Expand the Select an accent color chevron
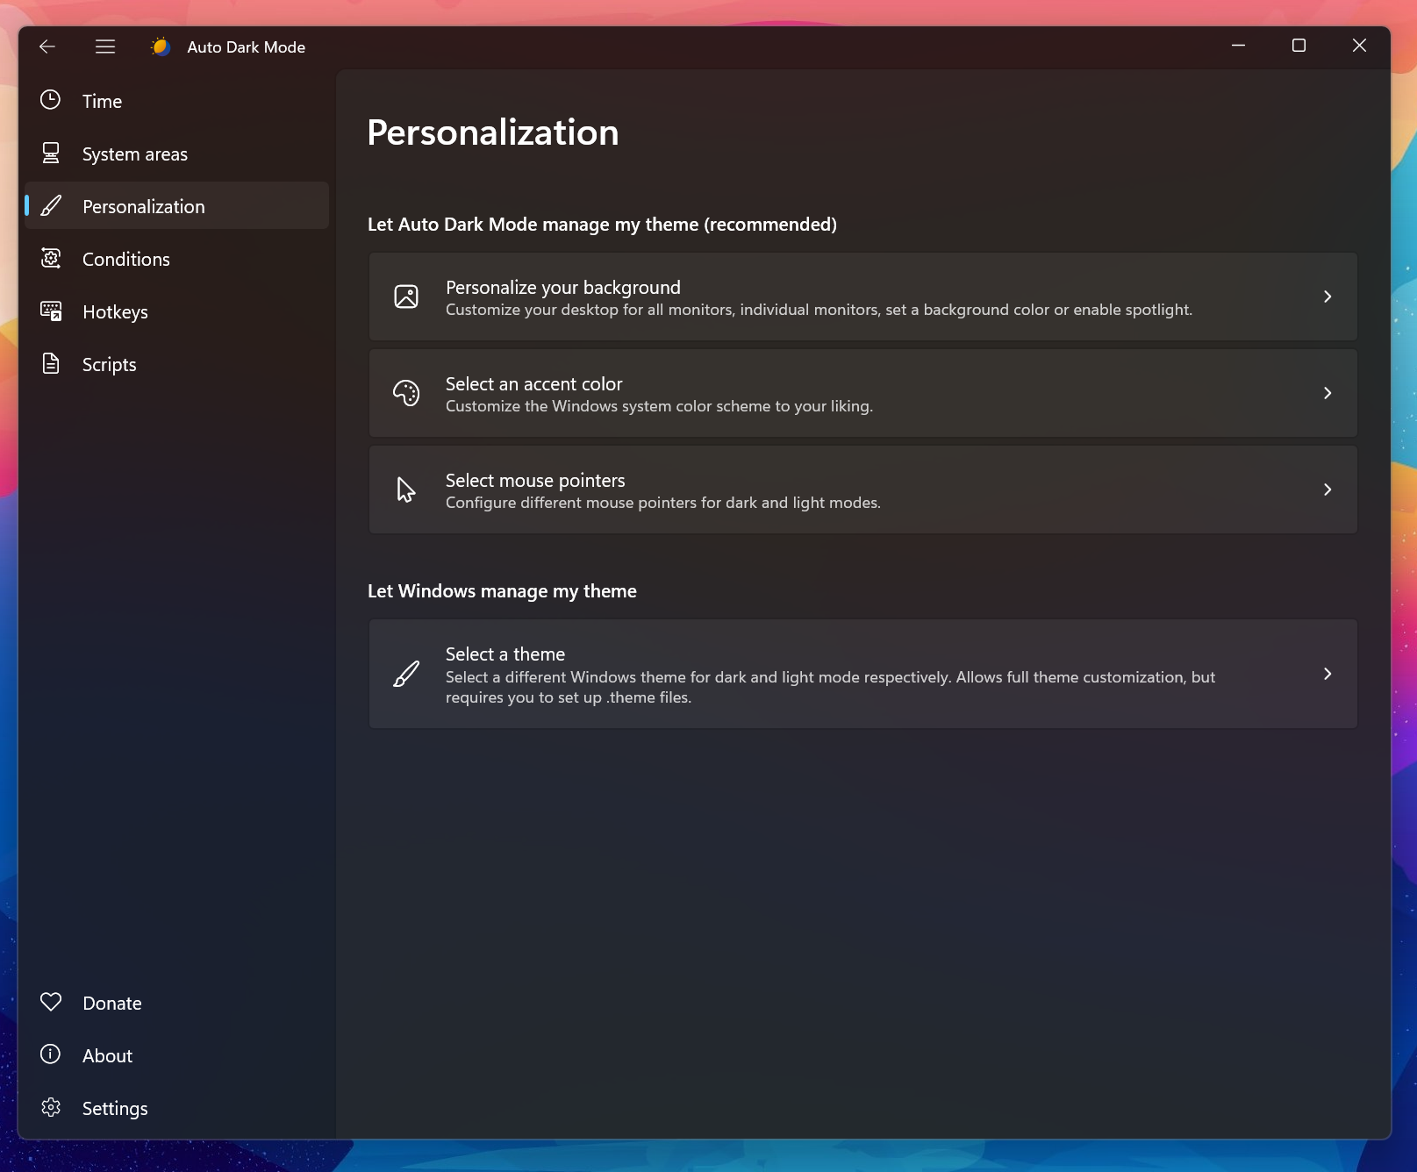 pos(1328,393)
